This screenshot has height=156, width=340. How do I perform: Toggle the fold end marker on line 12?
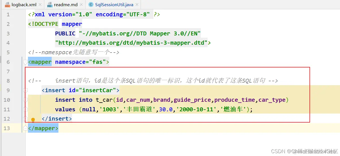[25, 118]
